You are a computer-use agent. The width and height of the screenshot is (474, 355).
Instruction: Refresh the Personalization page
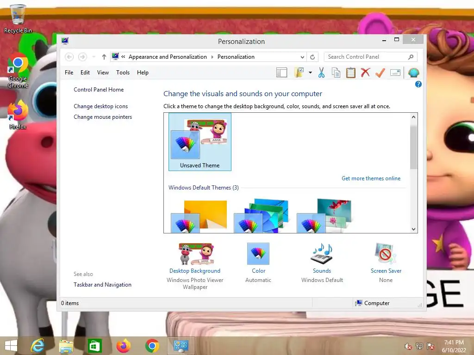[x=312, y=57]
